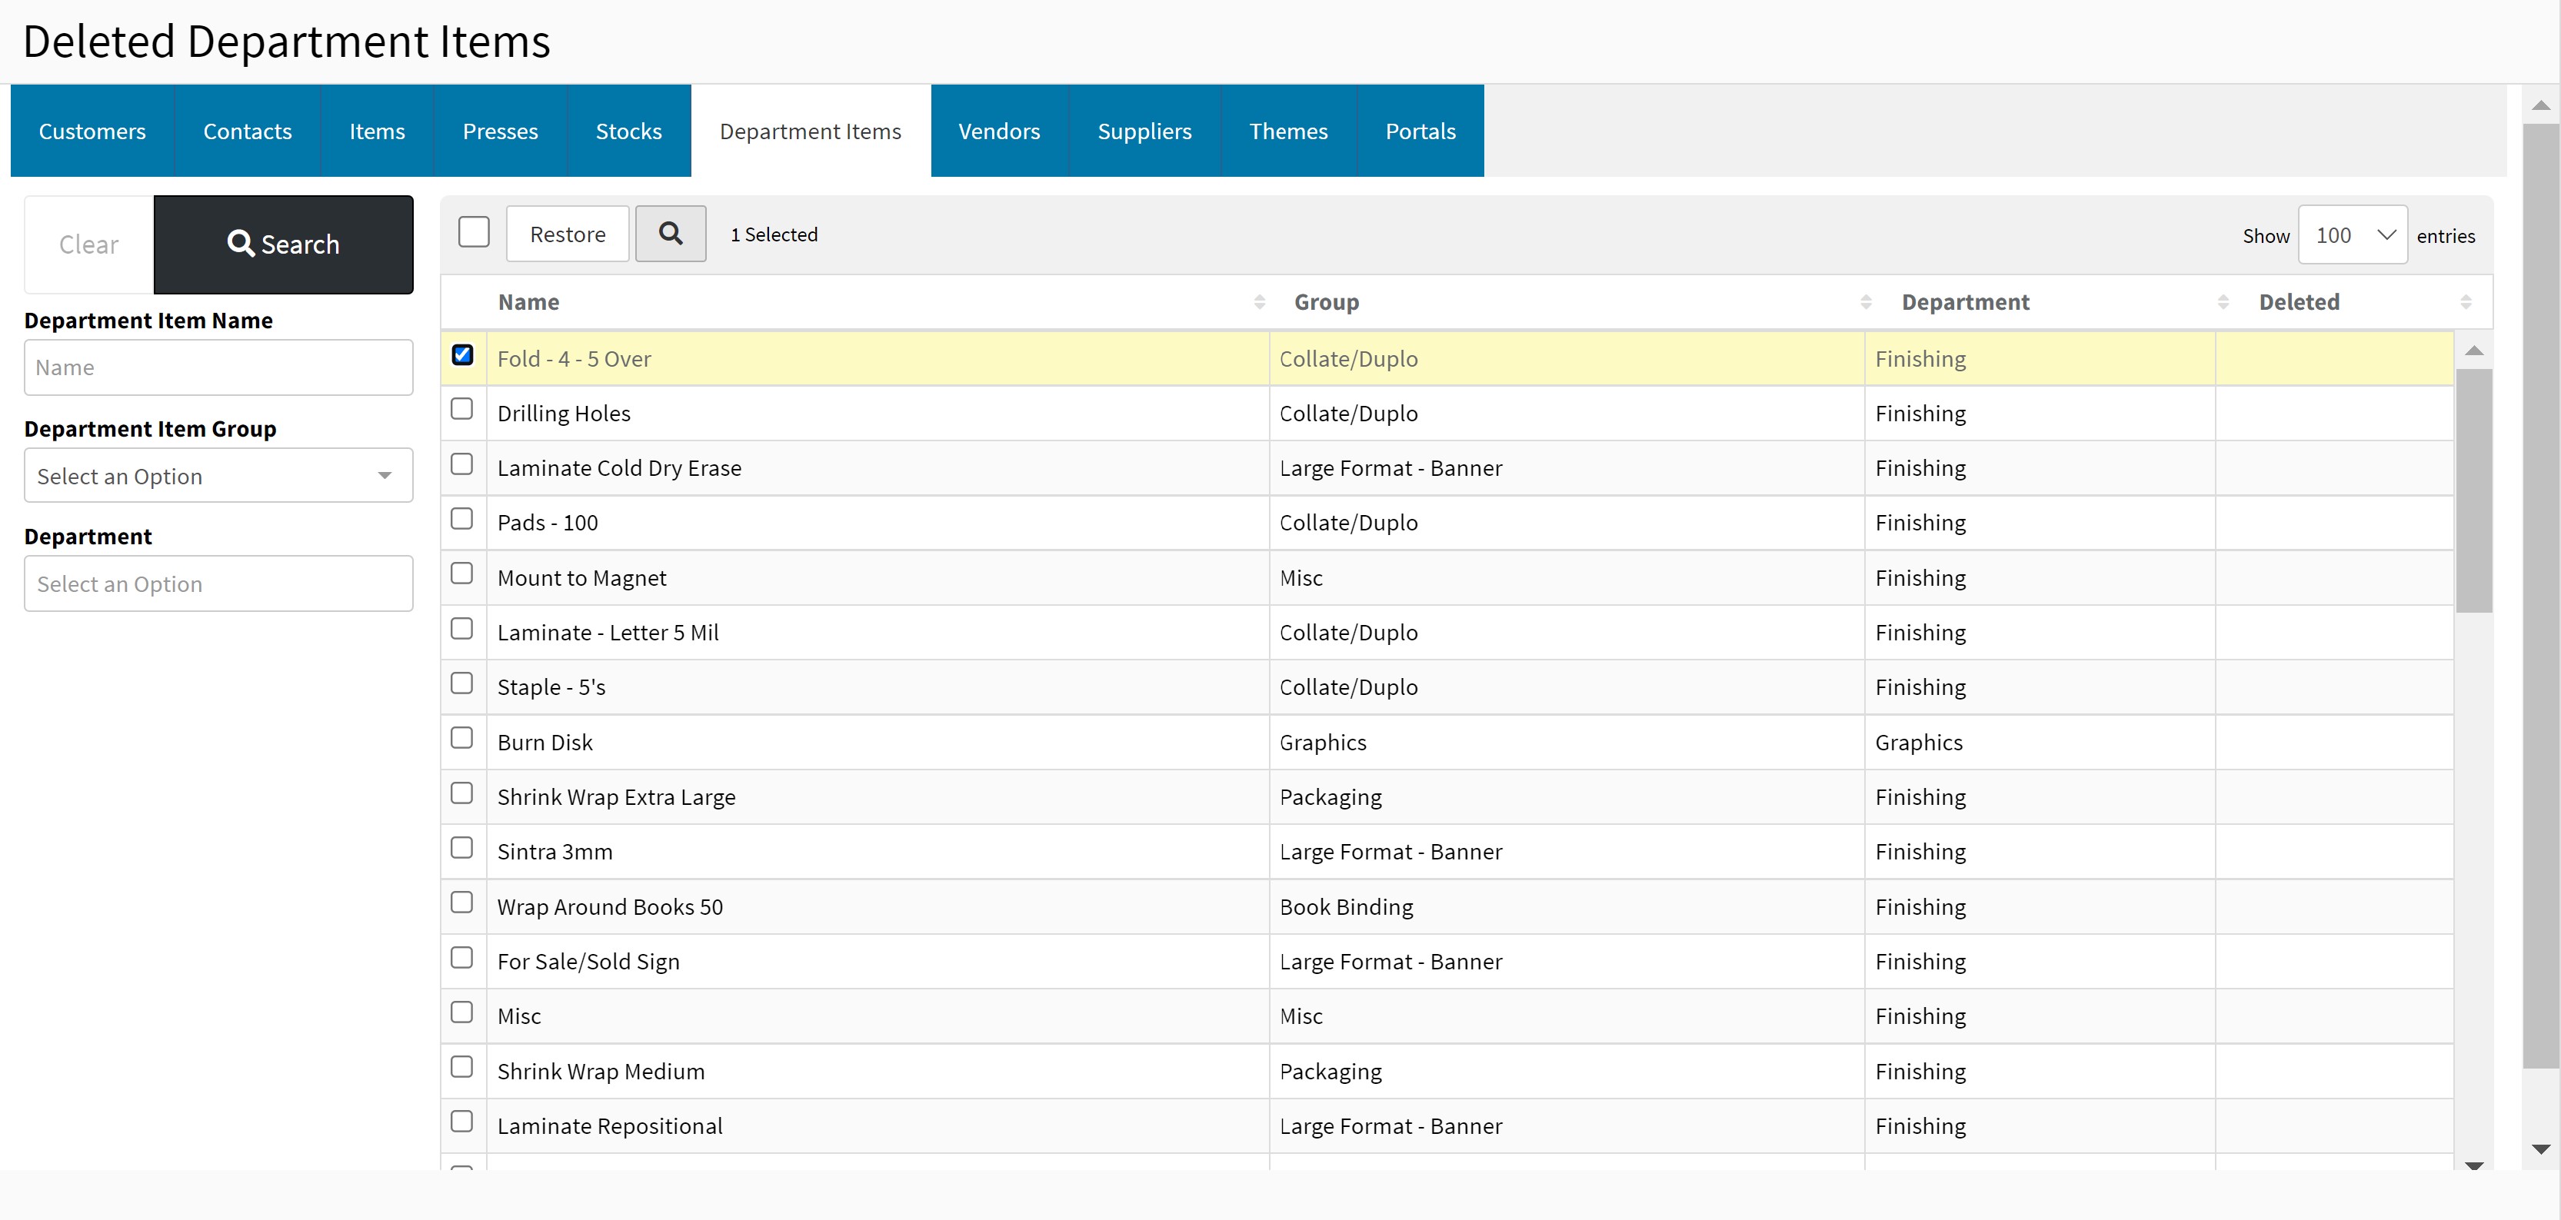The height and width of the screenshot is (1220, 2561).
Task: Uncheck the Fold - 4 - 5 Over row
Action: [462, 356]
